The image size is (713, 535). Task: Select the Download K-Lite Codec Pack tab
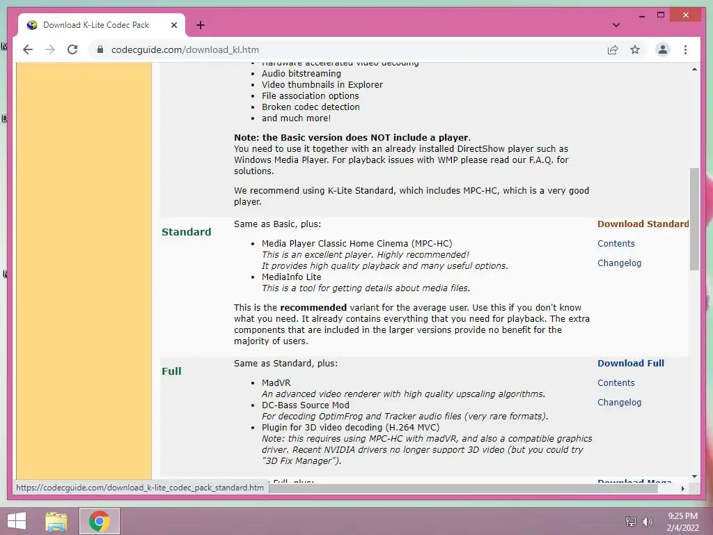[x=101, y=25]
